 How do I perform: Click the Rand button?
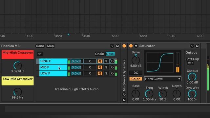click(x=40, y=46)
